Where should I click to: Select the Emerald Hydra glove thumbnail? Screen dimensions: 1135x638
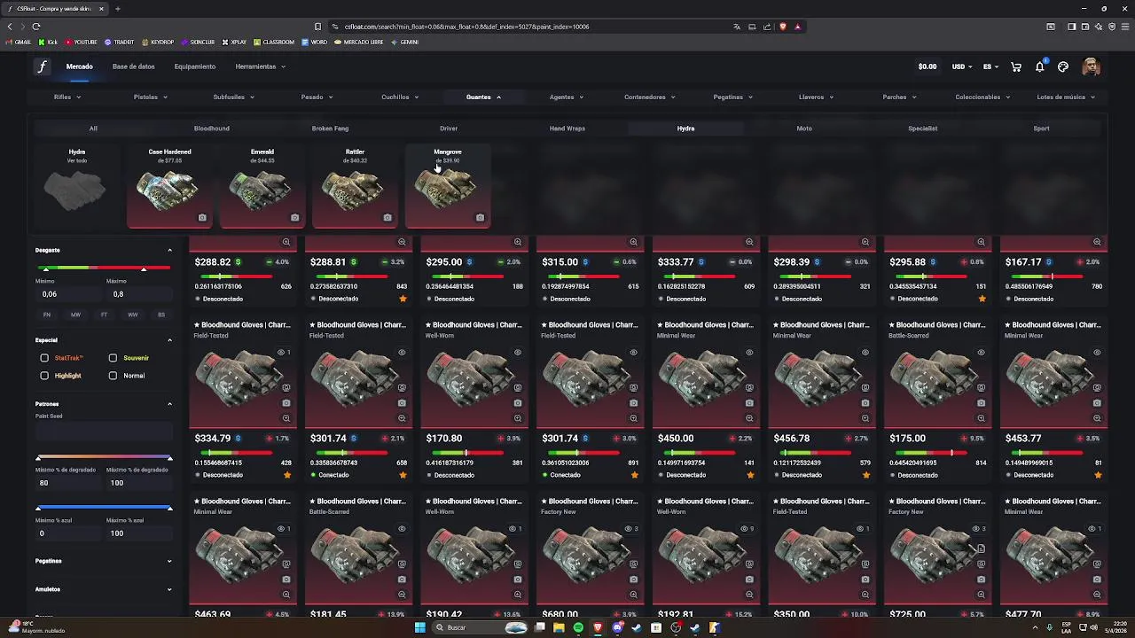tap(262, 184)
